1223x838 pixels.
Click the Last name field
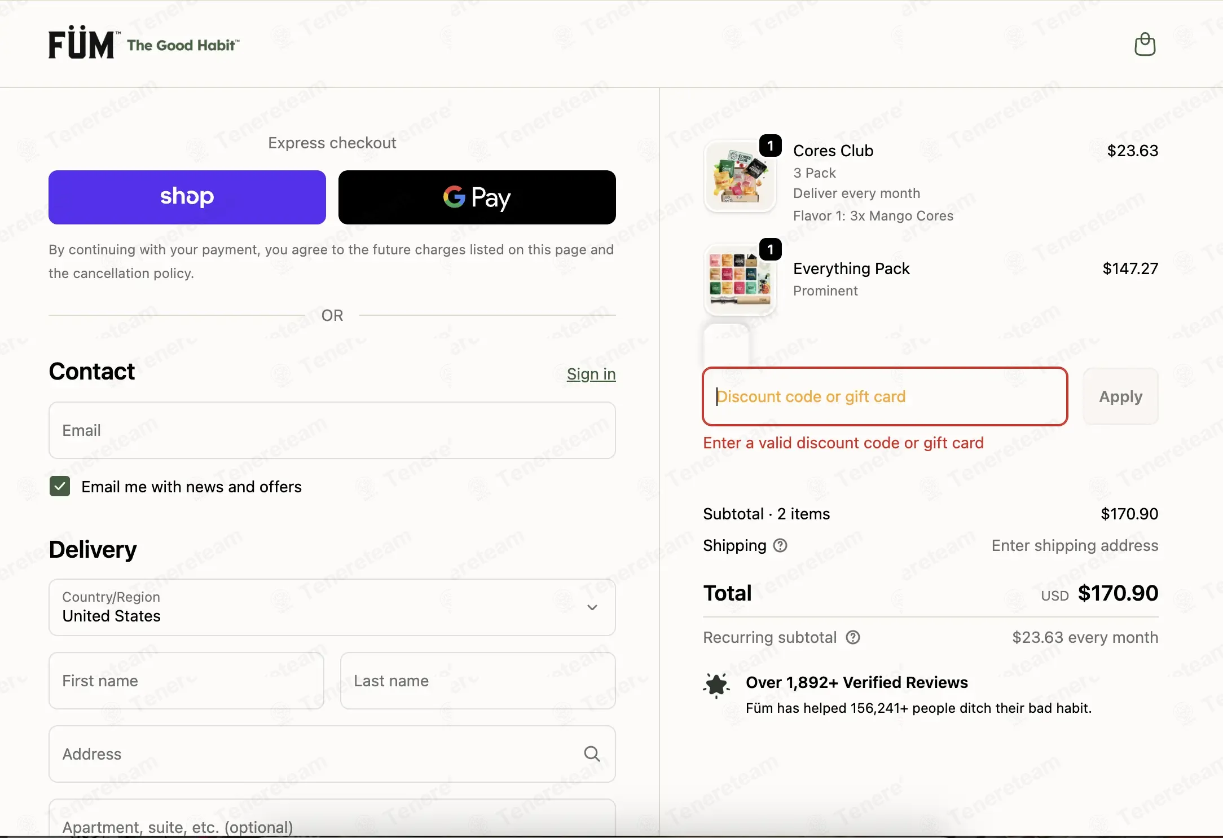478,681
